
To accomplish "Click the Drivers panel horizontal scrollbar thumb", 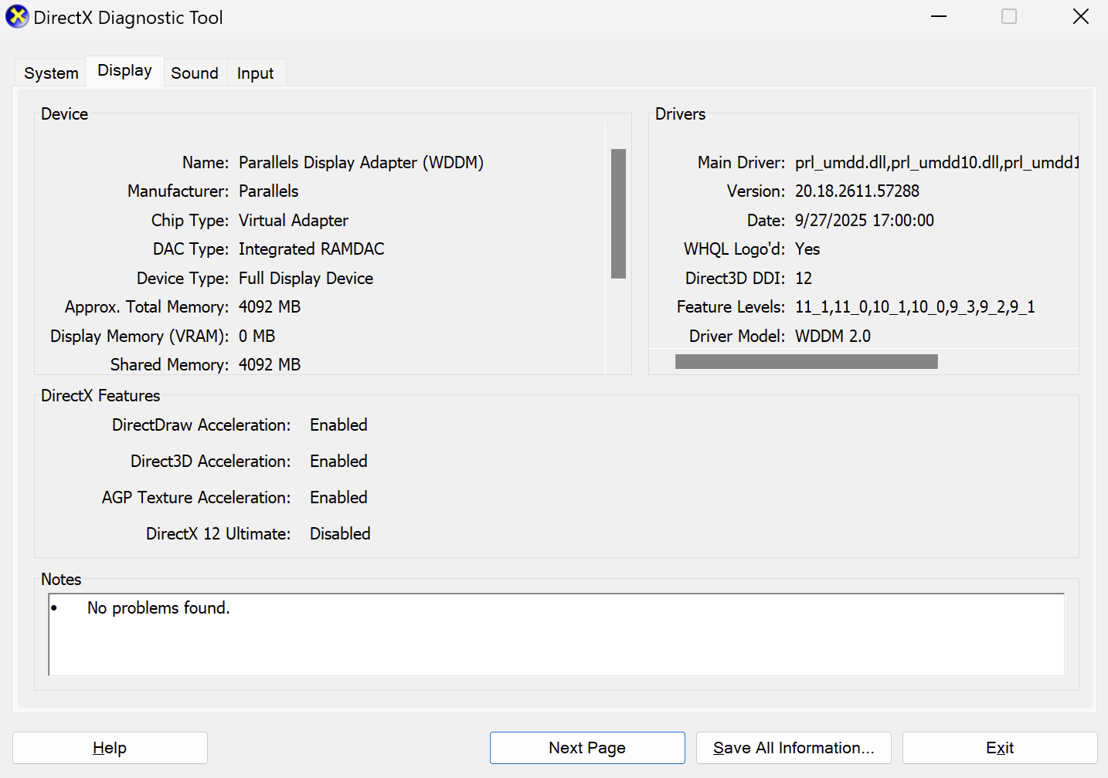I will (x=807, y=362).
